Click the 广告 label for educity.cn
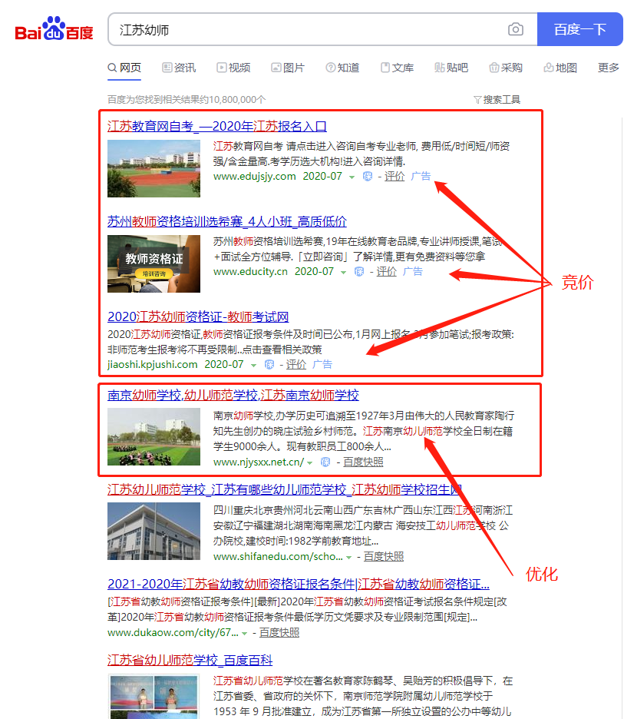Screen dimensions: 624x719 click(x=412, y=271)
